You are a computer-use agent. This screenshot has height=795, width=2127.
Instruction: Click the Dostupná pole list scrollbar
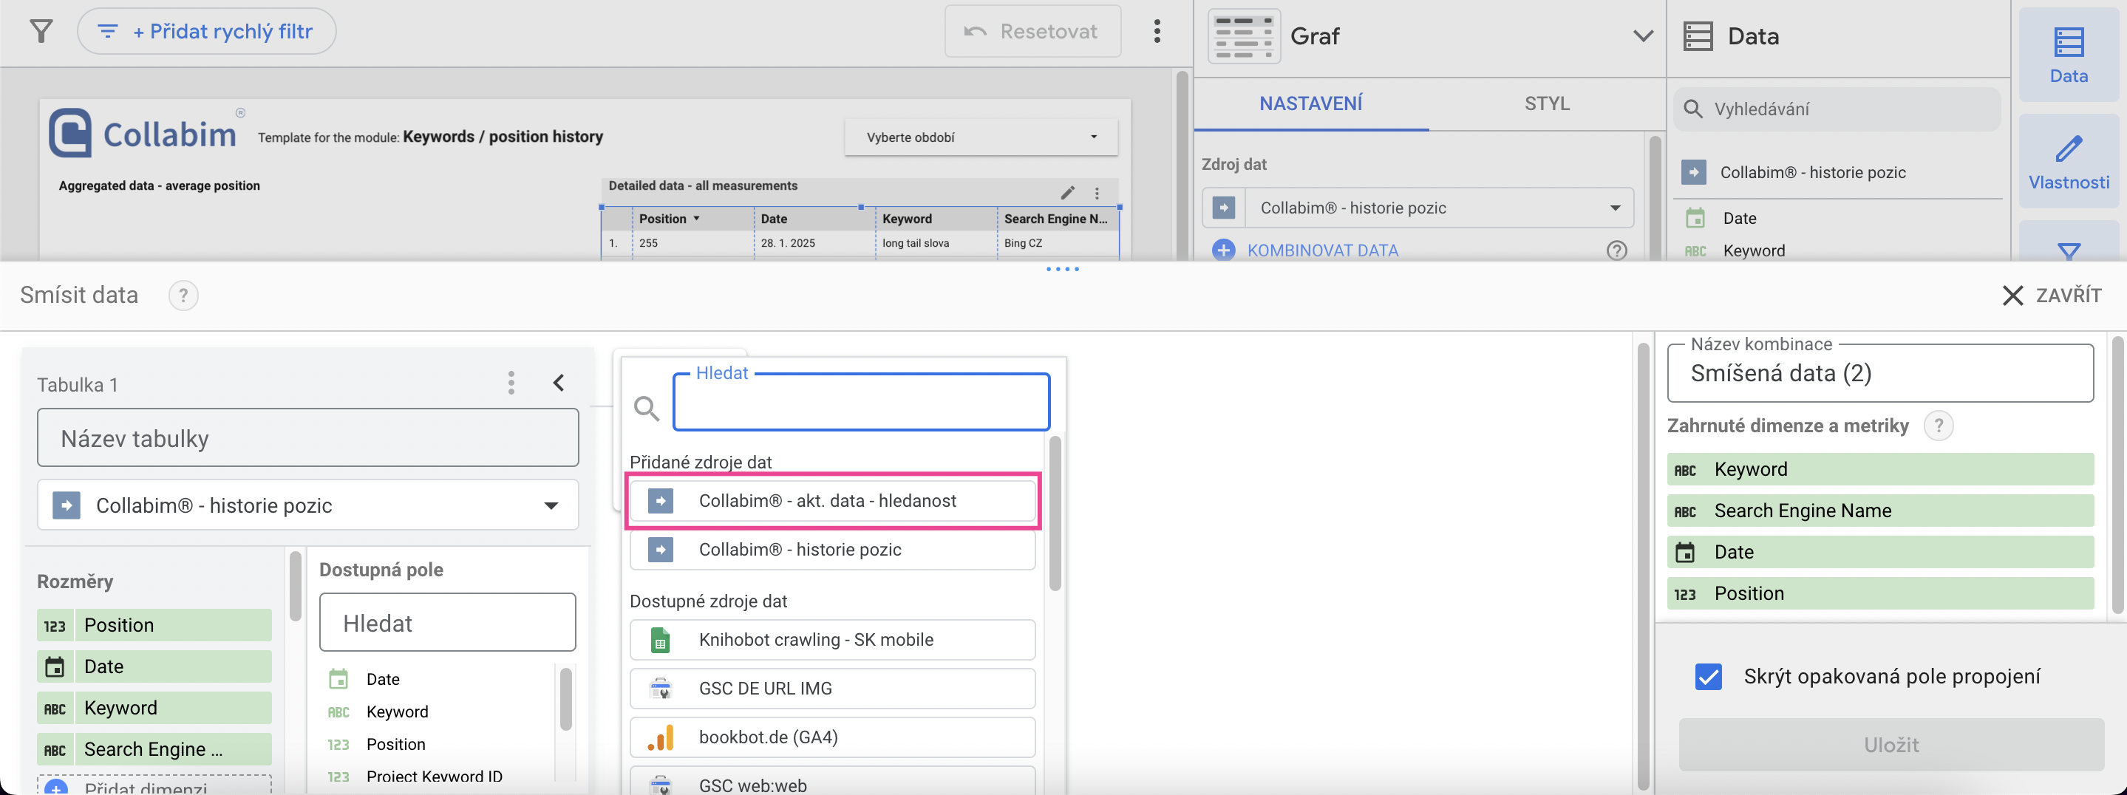pyautogui.click(x=565, y=698)
